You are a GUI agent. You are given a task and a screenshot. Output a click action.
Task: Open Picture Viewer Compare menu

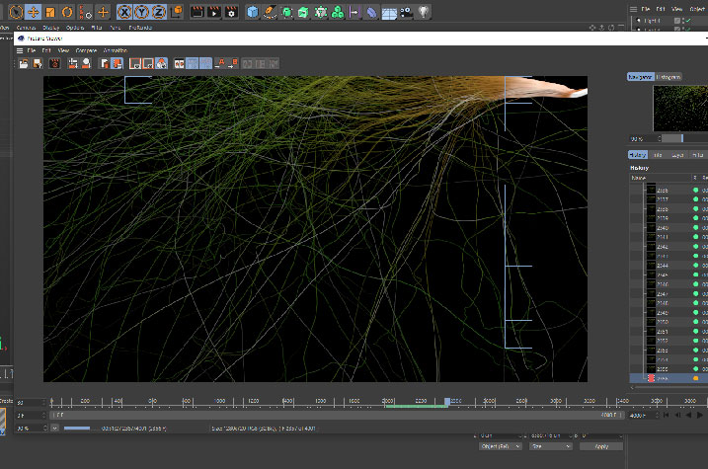(87, 49)
